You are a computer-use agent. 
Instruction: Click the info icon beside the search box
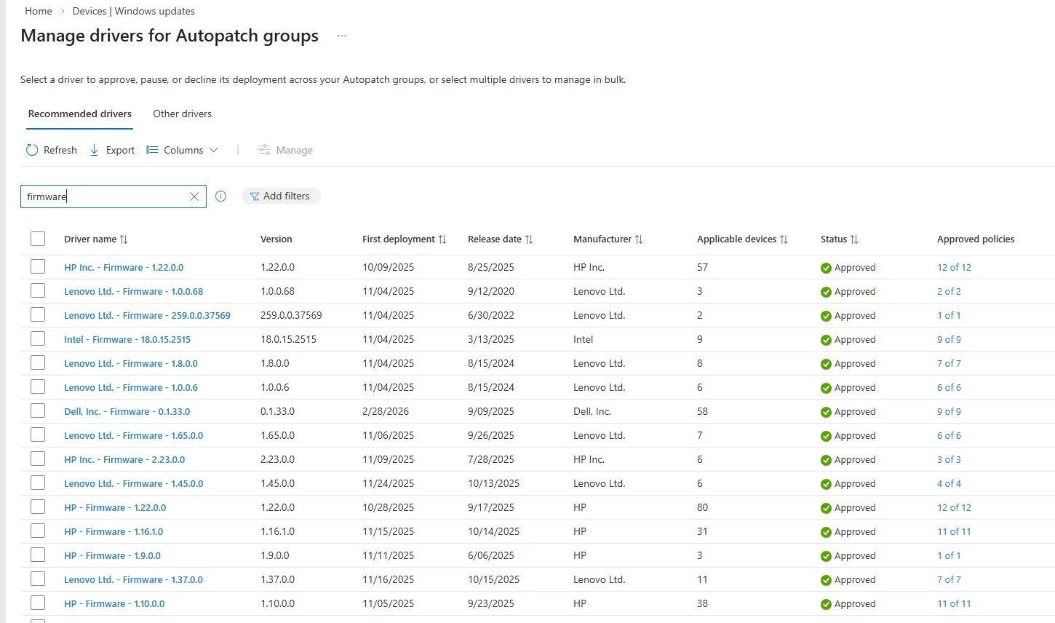(221, 196)
